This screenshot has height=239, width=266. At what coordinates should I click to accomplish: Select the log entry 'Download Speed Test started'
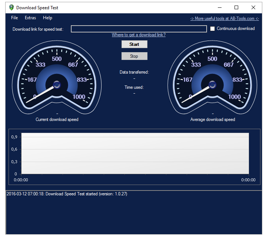[67, 194]
